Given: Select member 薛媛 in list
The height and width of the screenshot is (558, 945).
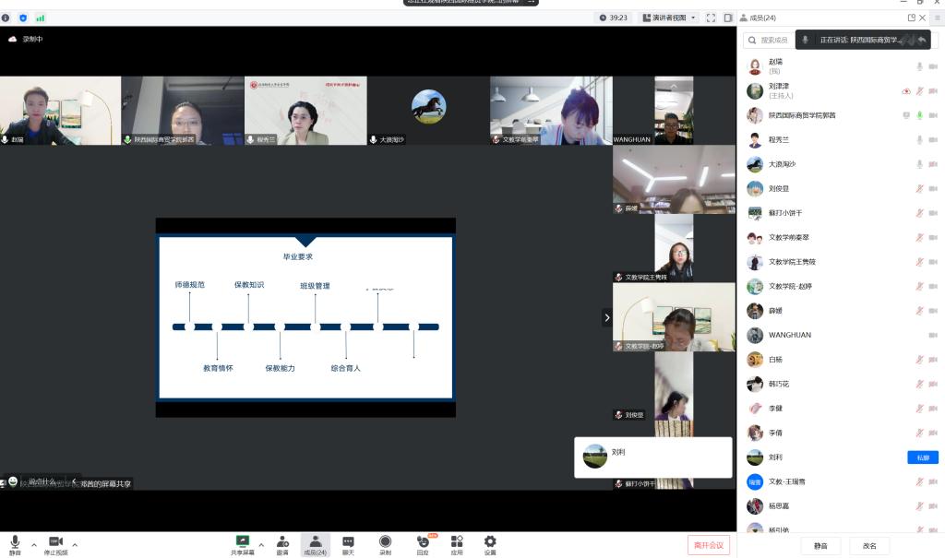Looking at the screenshot, I should pyautogui.click(x=841, y=311).
